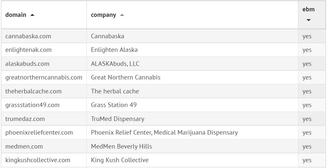The image size is (327, 168).
Task: Click phoenixreliefcenter.com domain entry
Action: coord(39,133)
